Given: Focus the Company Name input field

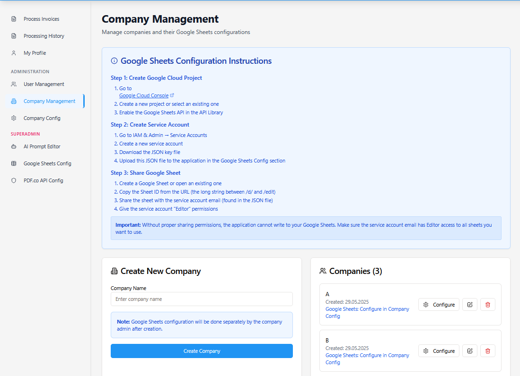Looking at the screenshot, I should (202, 299).
